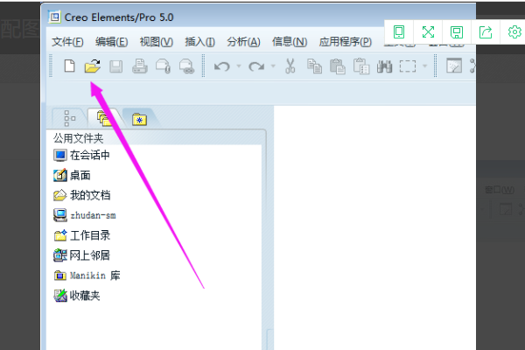The height and width of the screenshot is (350, 525).
Task: Click the green settings gear icon
Action: (x=514, y=32)
